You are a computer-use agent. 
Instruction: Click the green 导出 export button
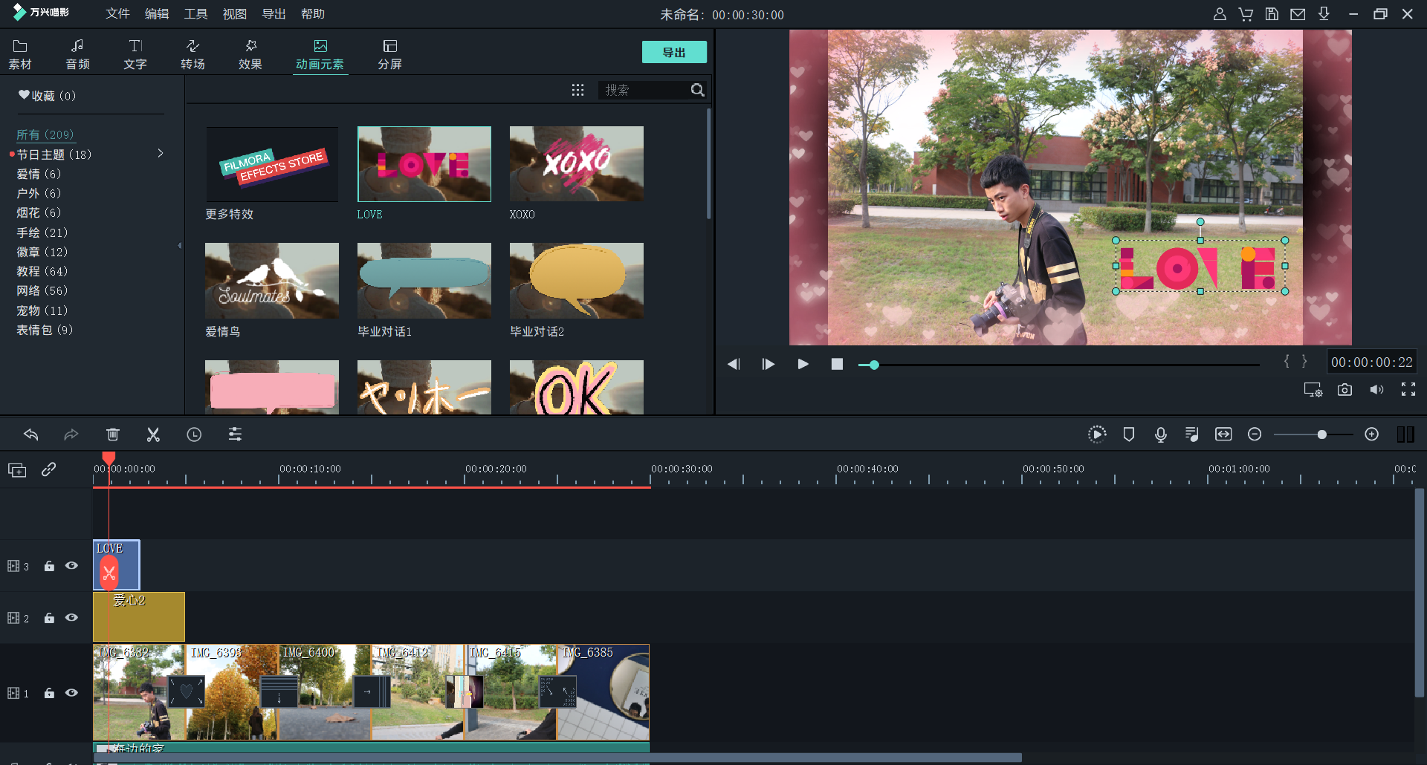click(673, 52)
